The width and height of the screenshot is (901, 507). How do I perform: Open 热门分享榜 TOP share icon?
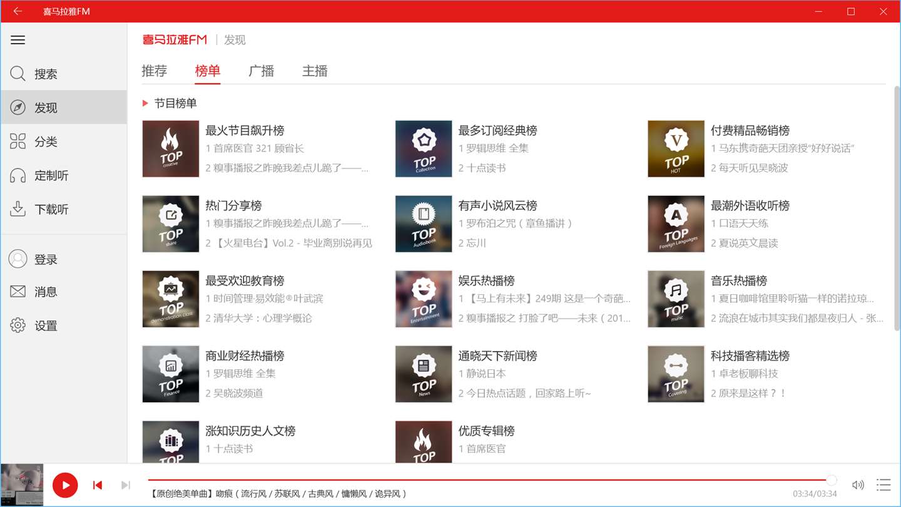pyautogui.click(x=171, y=224)
